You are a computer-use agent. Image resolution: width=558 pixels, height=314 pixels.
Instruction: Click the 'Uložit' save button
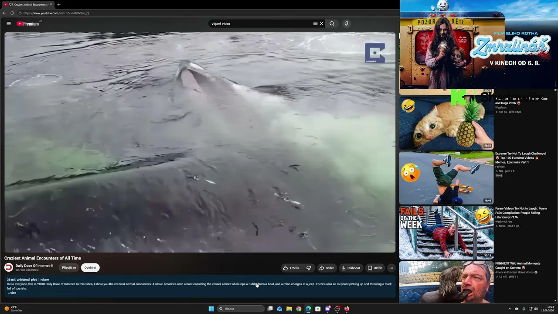(x=374, y=268)
